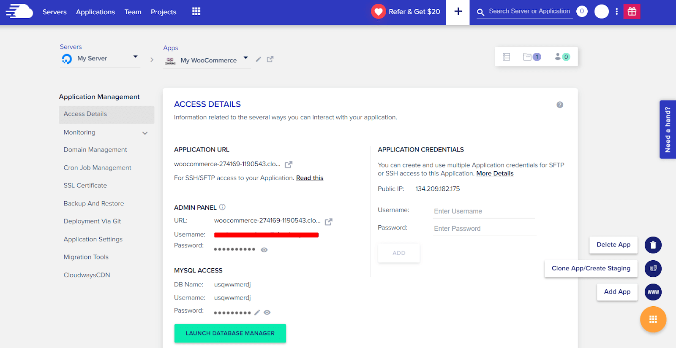Open the Projects top menu
Screen dimensions: 676x348
[164, 12]
